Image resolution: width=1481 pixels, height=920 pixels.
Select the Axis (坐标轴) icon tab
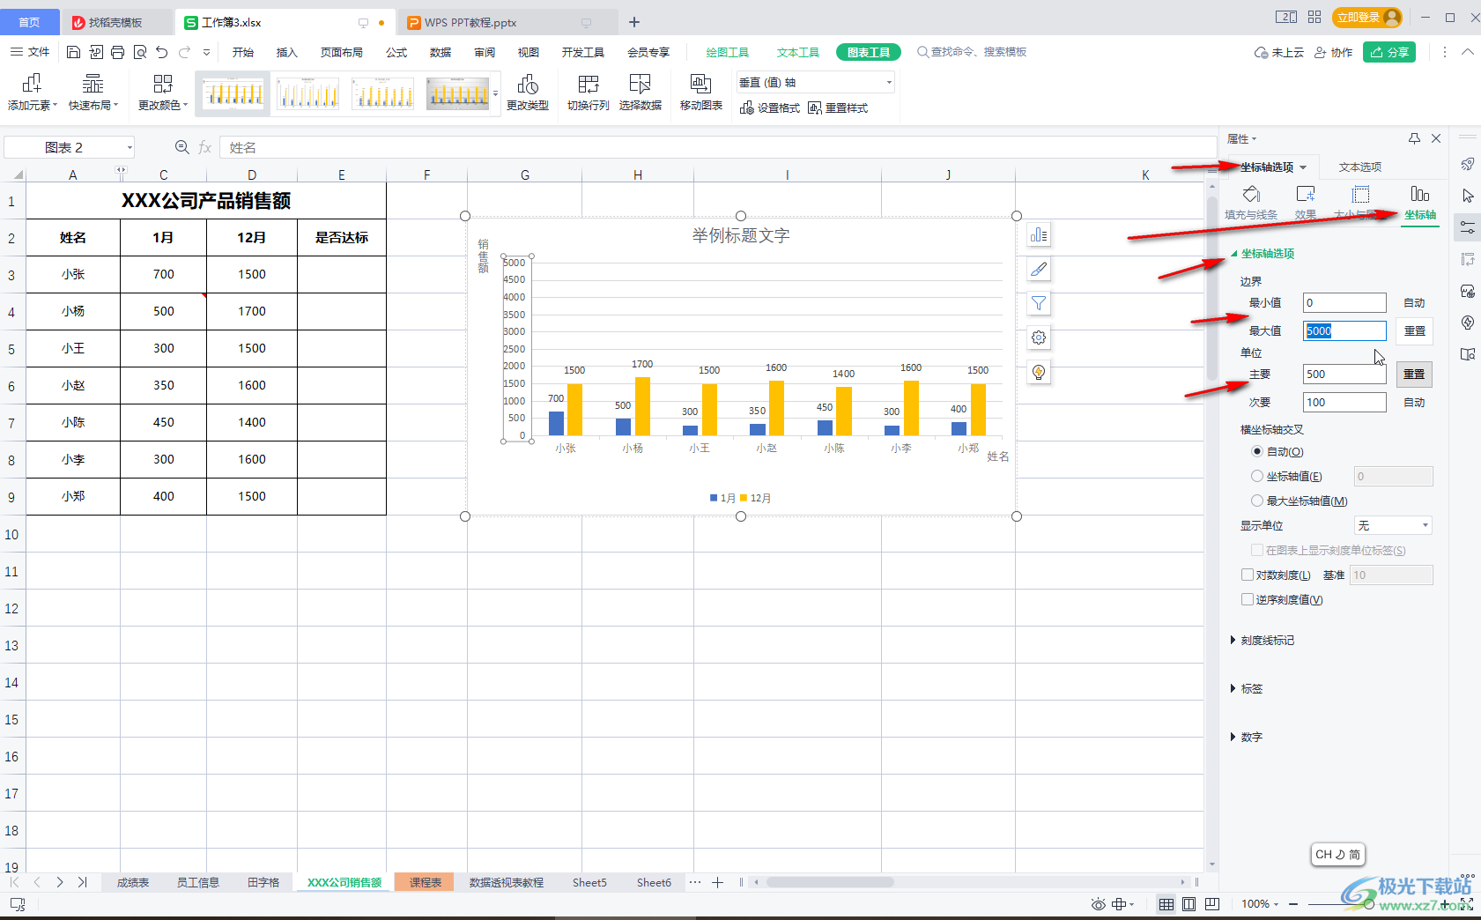coord(1419,202)
